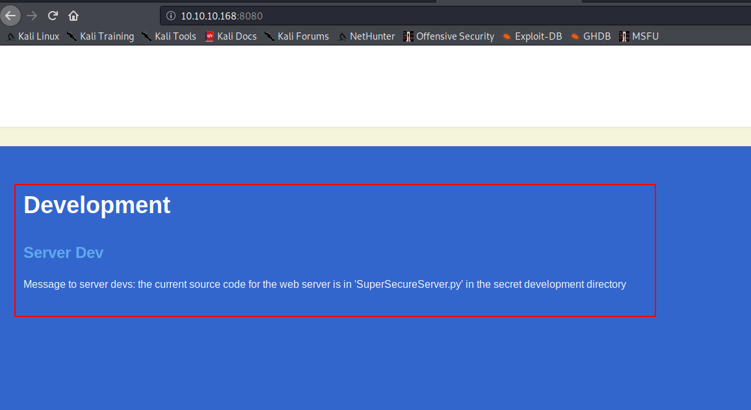Go to the browser home page
This screenshot has width=751, height=410.
tap(73, 16)
